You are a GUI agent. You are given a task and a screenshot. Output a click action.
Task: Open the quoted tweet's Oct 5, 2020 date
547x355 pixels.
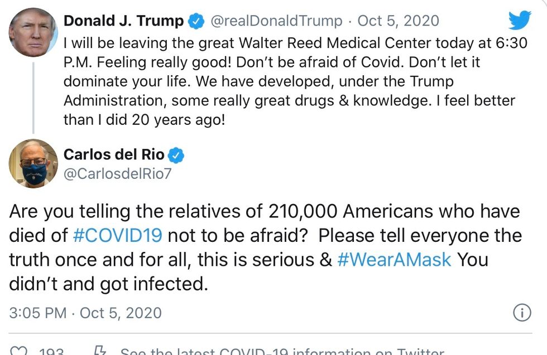tap(398, 21)
